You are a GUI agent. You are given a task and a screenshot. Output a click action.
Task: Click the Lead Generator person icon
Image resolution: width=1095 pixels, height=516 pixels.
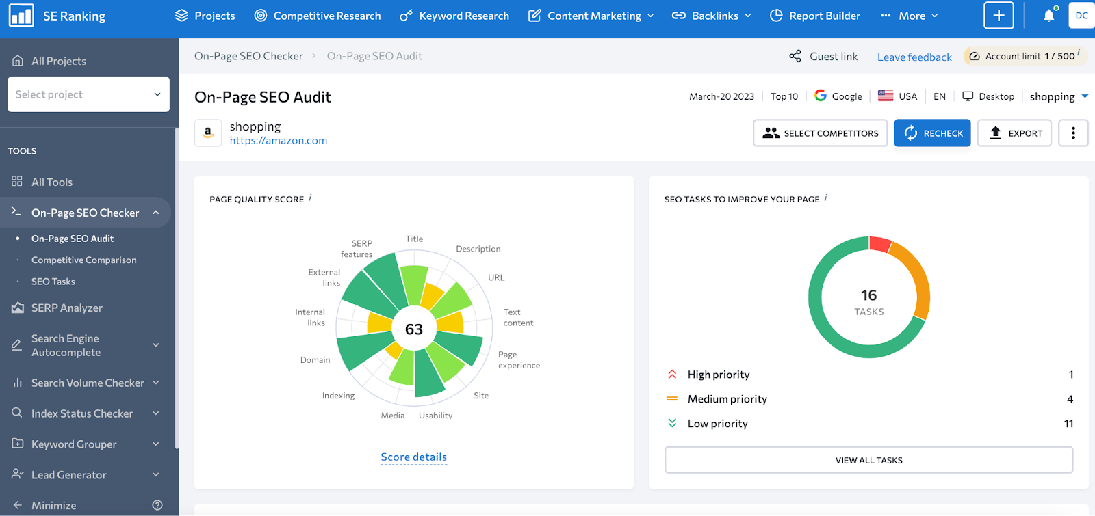(18, 474)
